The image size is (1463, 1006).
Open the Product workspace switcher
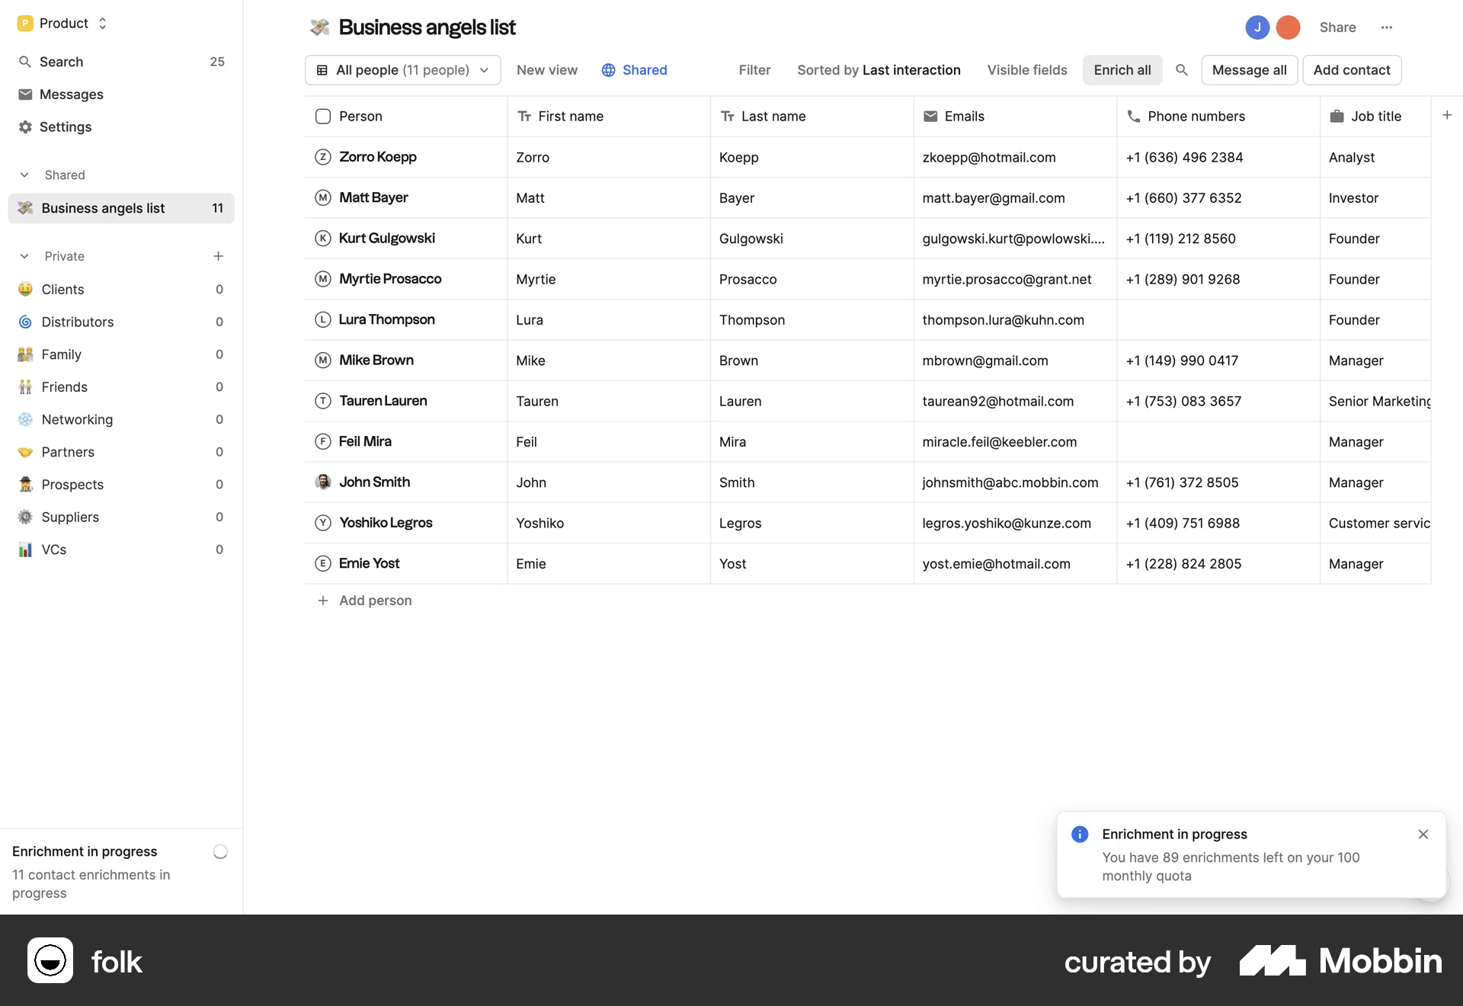(x=62, y=24)
